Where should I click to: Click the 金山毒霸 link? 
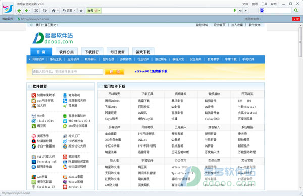point(111,134)
